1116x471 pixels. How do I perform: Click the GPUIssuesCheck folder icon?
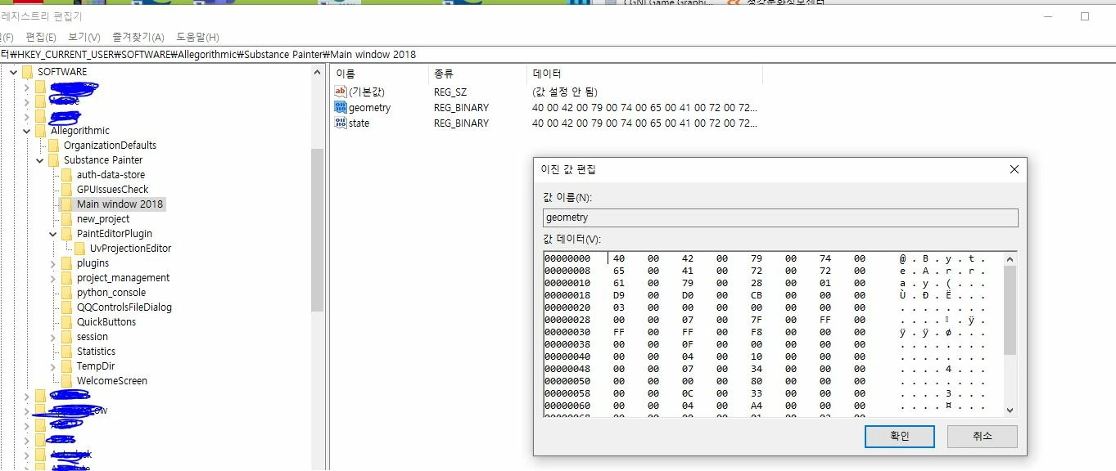[67, 190]
